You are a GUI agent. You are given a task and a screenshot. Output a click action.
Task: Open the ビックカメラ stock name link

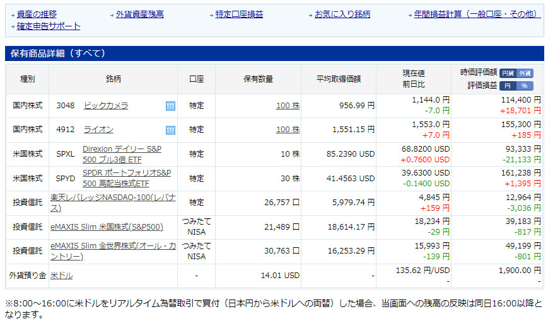(x=106, y=106)
